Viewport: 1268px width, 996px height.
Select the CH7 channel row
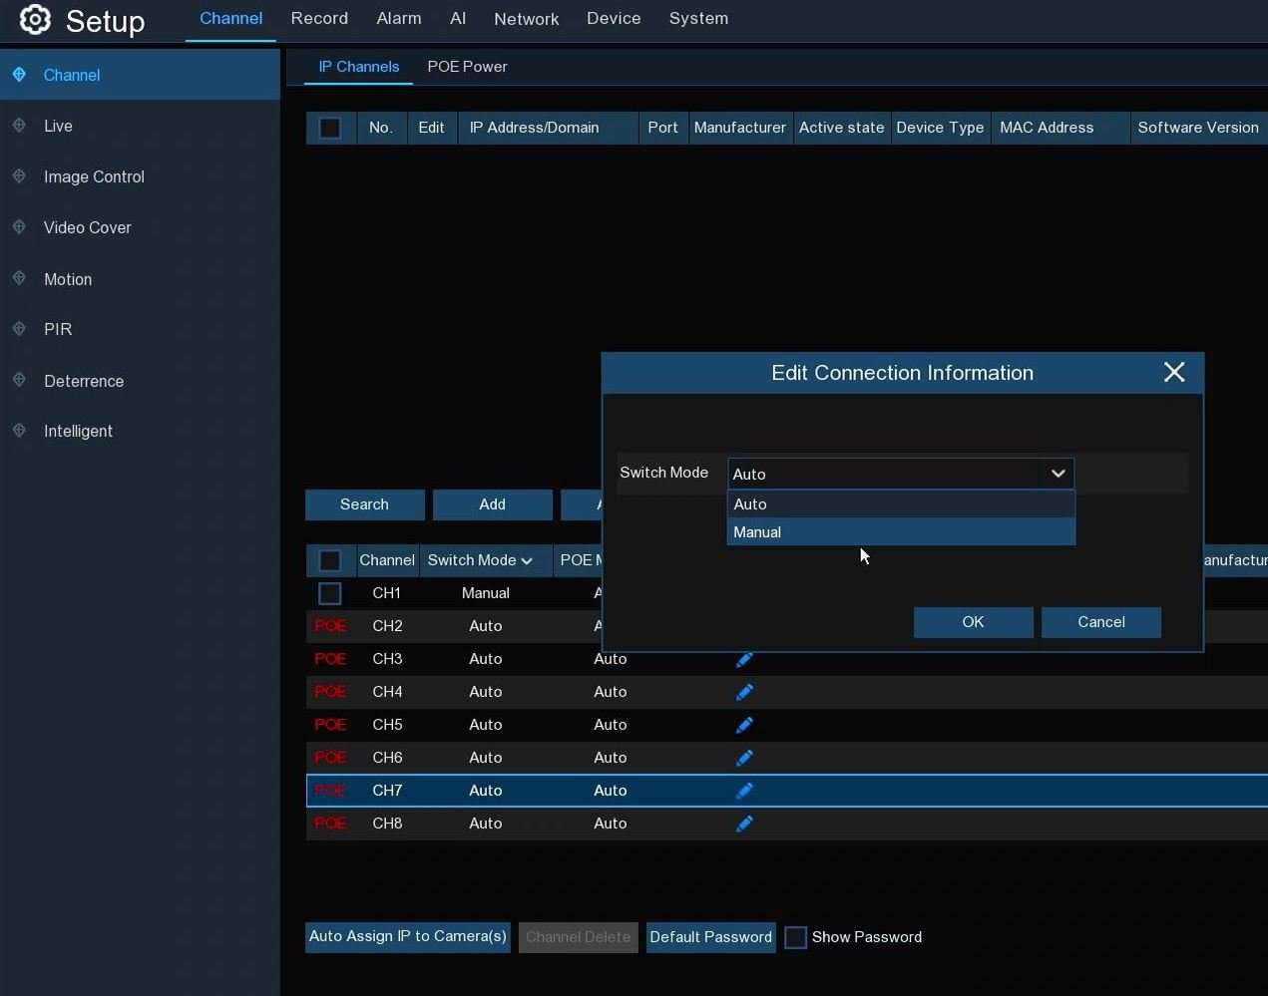[x=387, y=791]
